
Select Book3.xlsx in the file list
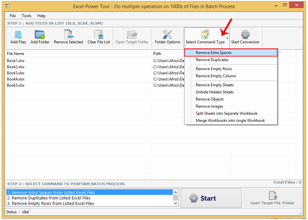tap(16, 73)
